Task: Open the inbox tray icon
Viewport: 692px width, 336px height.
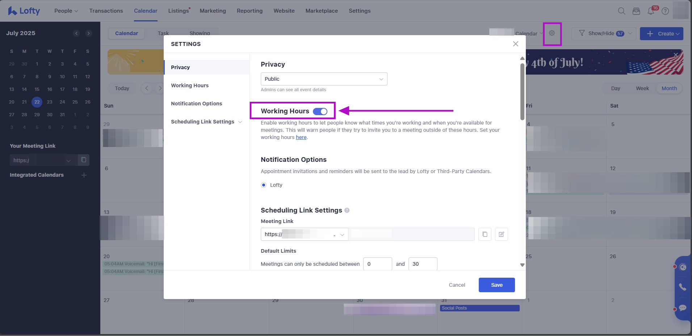Action: [x=636, y=11]
